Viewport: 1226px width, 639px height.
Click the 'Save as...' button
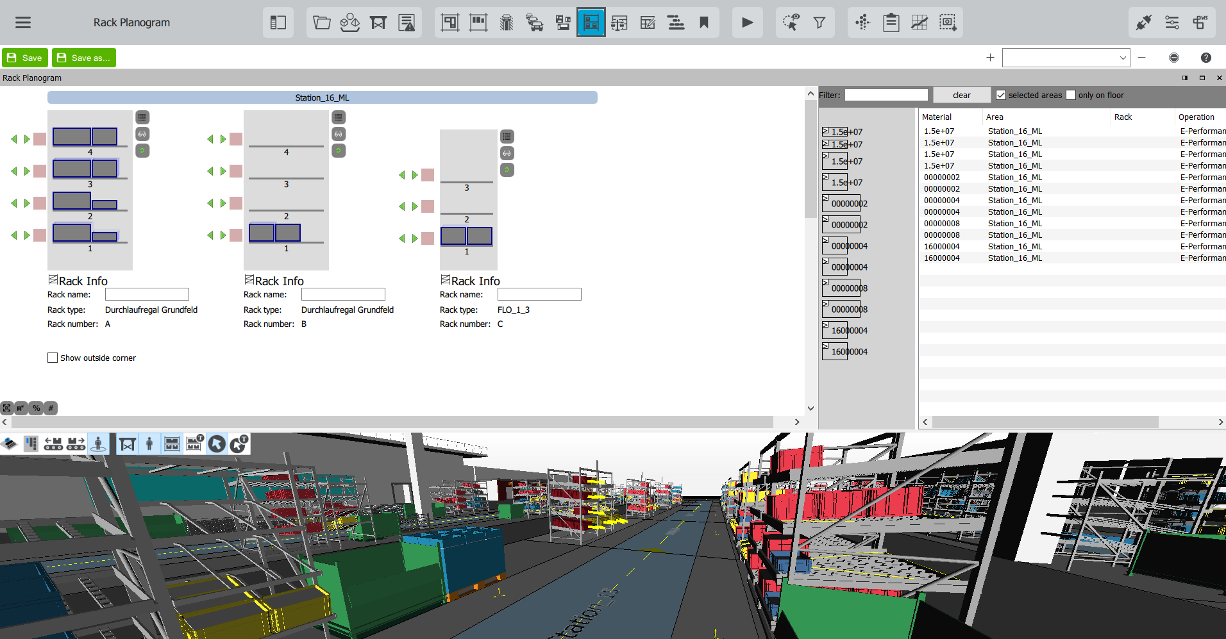point(84,58)
